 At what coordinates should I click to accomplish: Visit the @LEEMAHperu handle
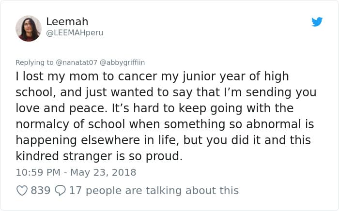75,33
